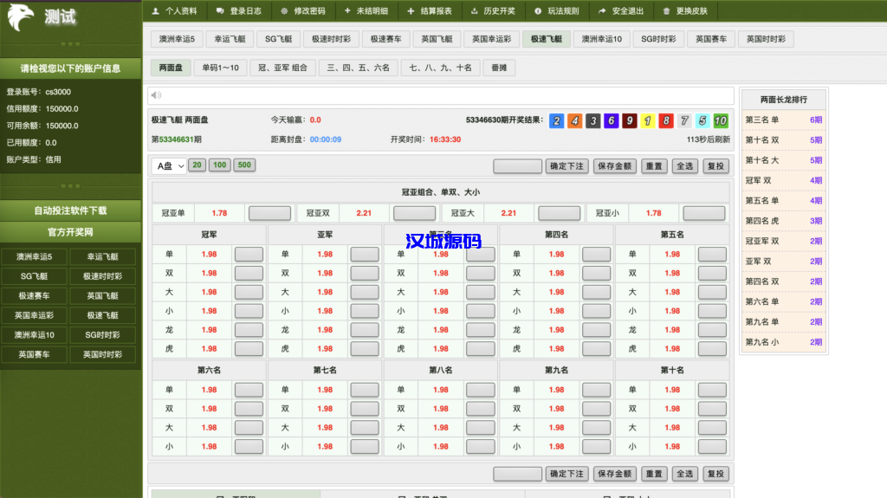Open sidebar 英国飞艇 link
The width and height of the screenshot is (887, 498).
coord(102,295)
